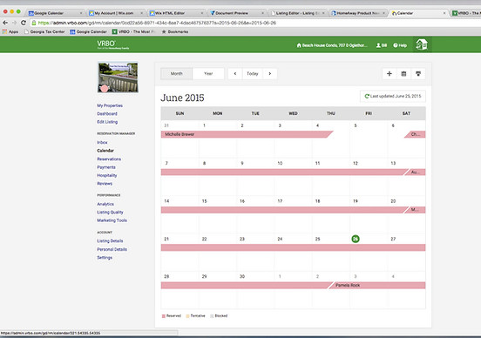Open Marketing Tools in the sidebar
Viewport: 481px width, 338px height.
point(112,220)
